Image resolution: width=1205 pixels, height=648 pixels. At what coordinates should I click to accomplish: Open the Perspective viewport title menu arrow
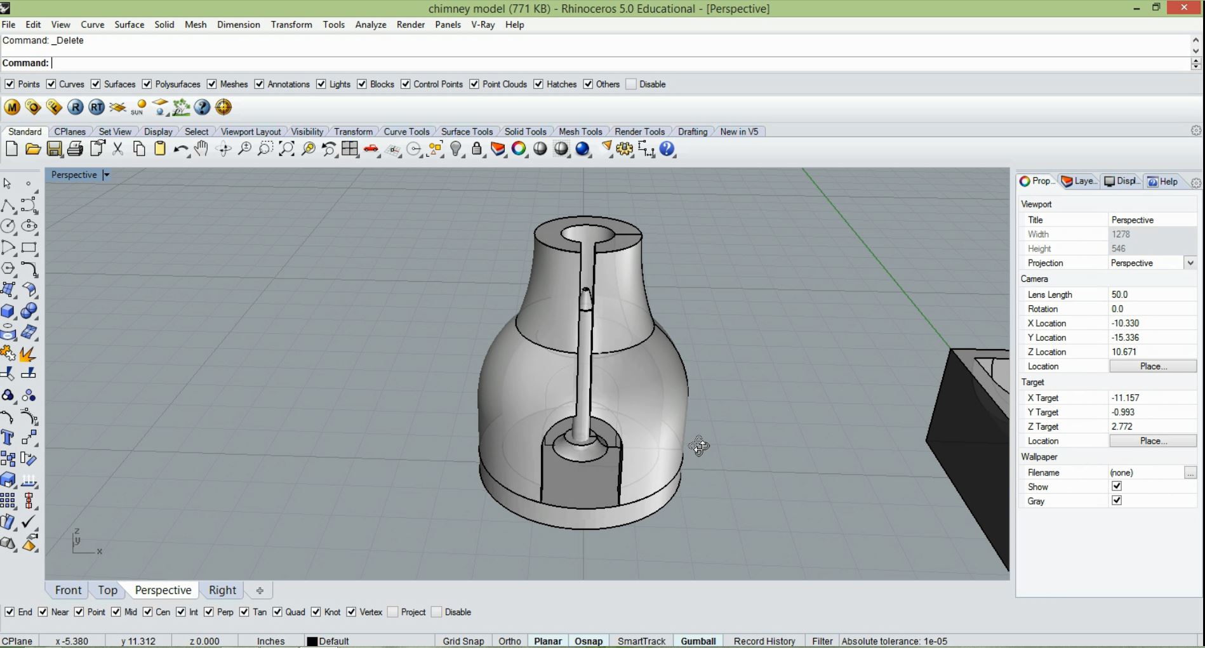[x=106, y=175]
